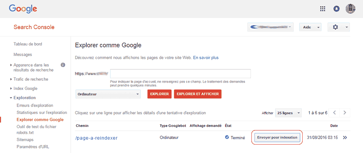Click the Google logo

(23, 9)
